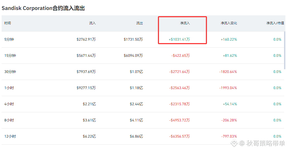Click net inflow +$1031.41万

tap(179, 39)
